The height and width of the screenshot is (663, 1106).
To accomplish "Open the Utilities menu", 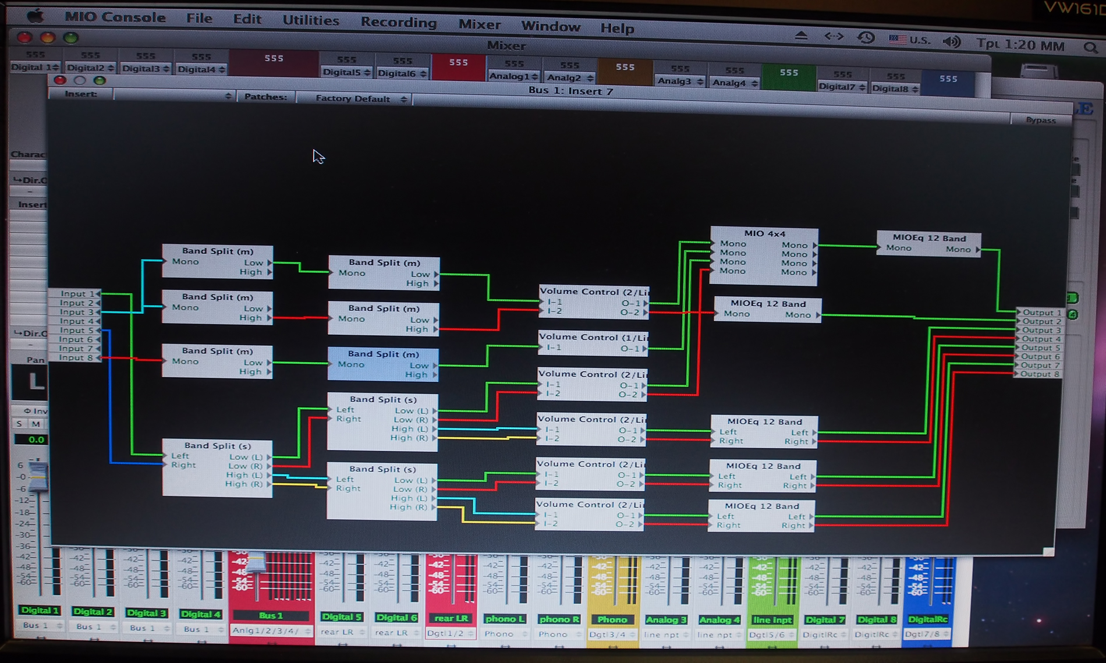I will (x=310, y=20).
